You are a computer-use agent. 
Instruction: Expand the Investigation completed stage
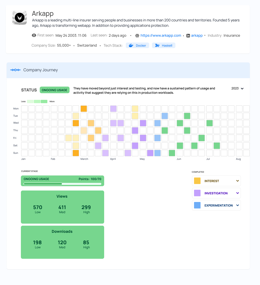[x=237, y=193]
